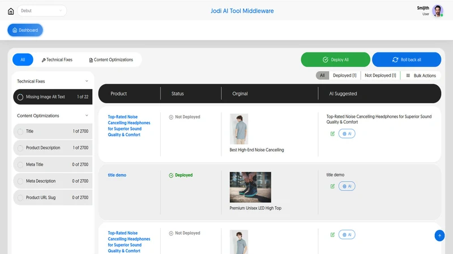Viewport: 453px width, 254px height.
Task: Go to Dashboard
Action: pyautogui.click(x=25, y=30)
